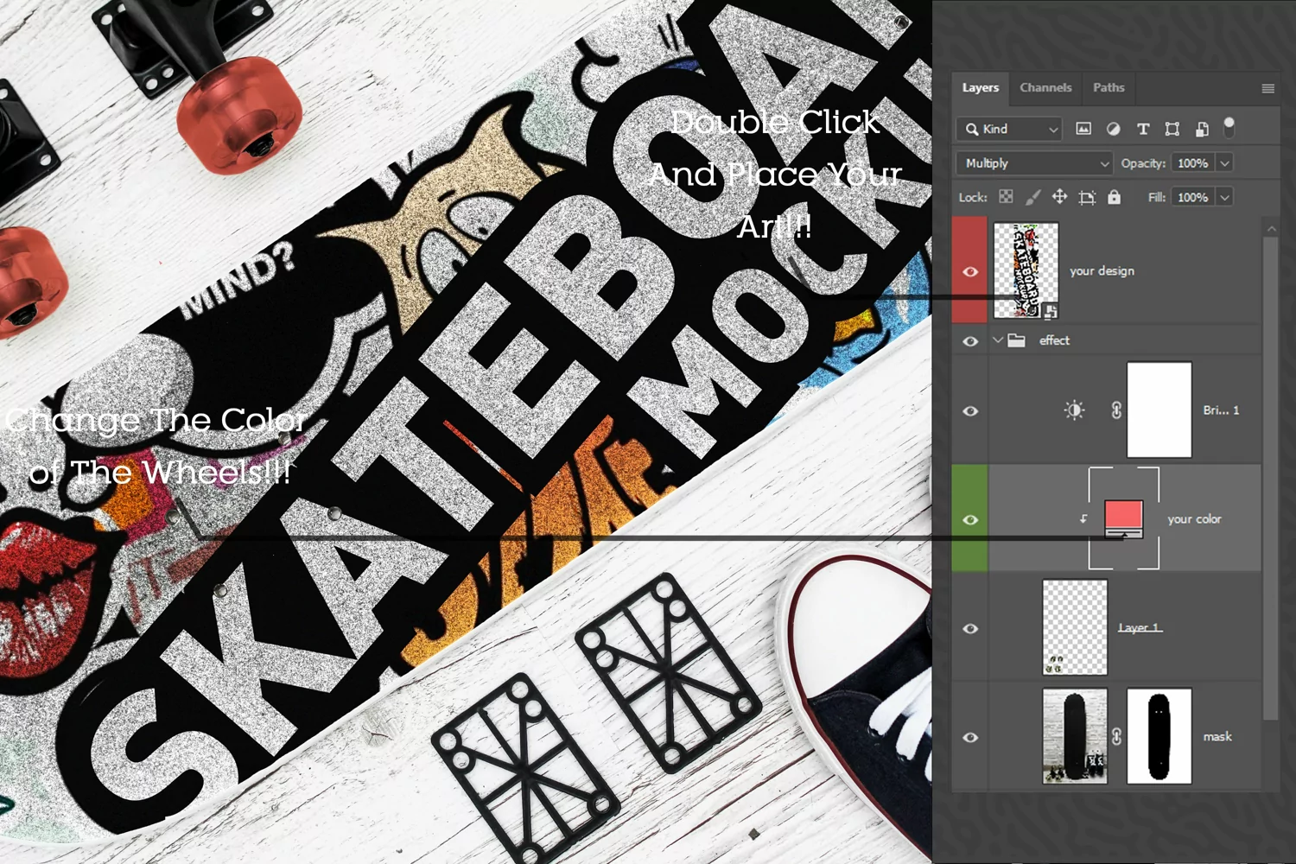Screen dimensions: 1296x864
Task: Switch to the Paths tab
Action: 1109,87
